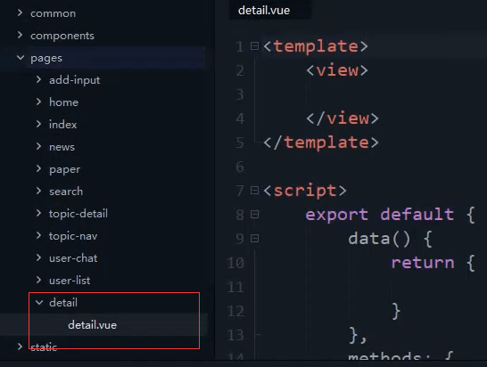Expand the user-list folder chevron
The width and height of the screenshot is (487, 367).
coord(38,280)
